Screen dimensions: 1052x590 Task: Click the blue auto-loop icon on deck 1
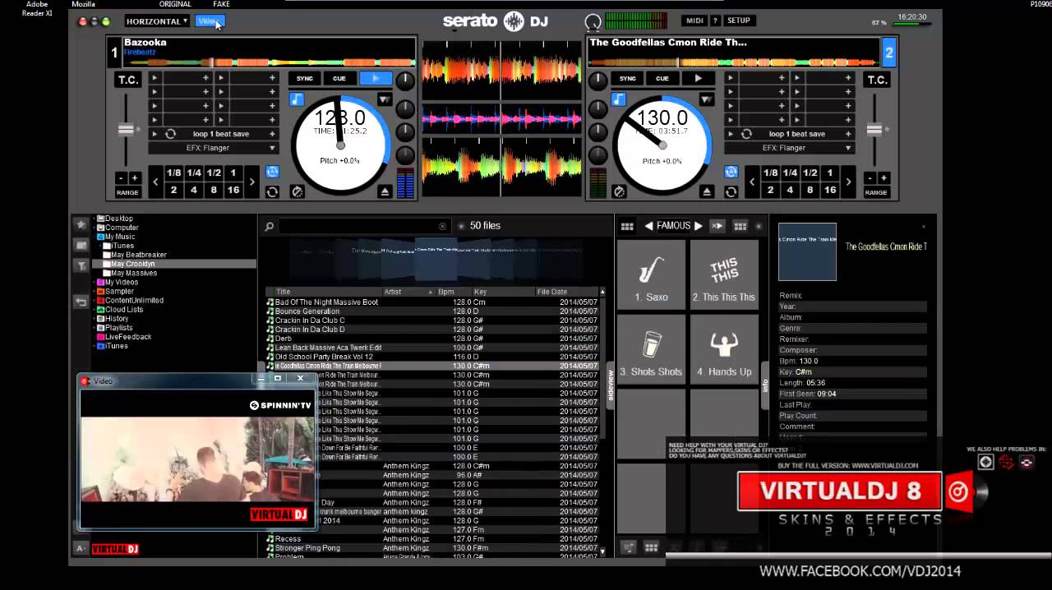272,172
